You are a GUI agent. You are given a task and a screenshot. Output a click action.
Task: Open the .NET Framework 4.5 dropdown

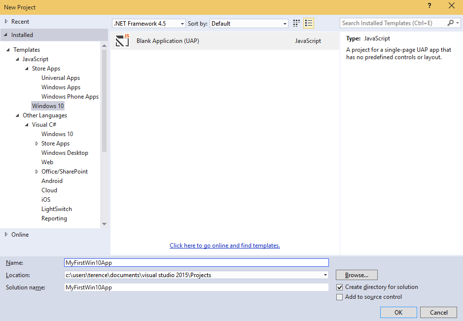click(149, 23)
